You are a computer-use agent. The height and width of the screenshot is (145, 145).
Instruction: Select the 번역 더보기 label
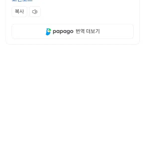(x=88, y=31)
